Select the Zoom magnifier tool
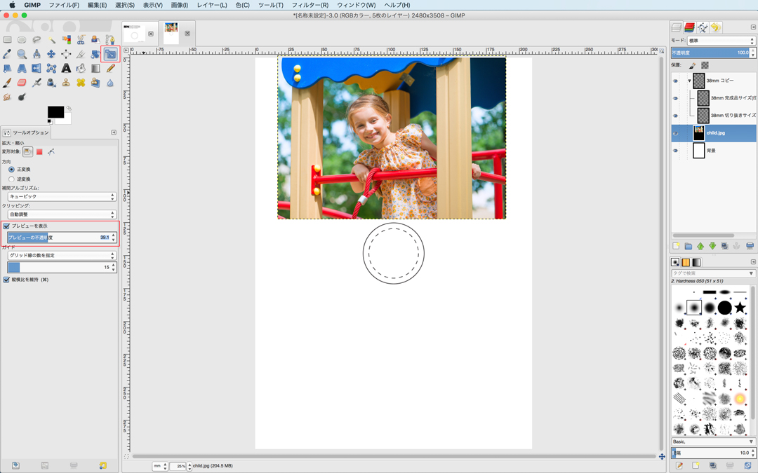Image resolution: width=758 pixels, height=473 pixels. (x=22, y=54)
